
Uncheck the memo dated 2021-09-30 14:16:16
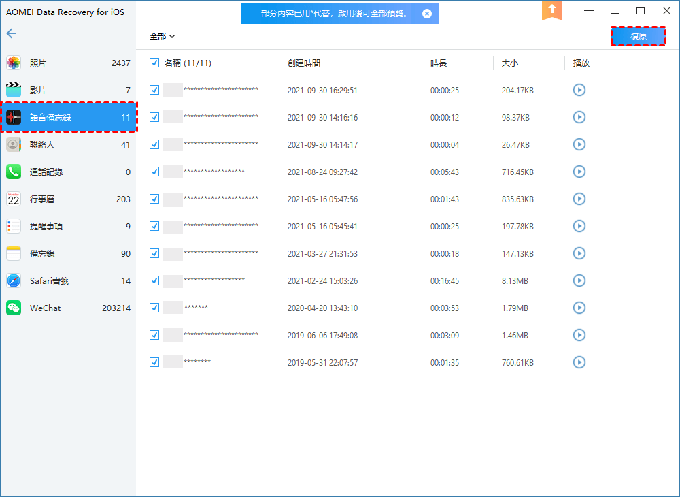[154, 117]
